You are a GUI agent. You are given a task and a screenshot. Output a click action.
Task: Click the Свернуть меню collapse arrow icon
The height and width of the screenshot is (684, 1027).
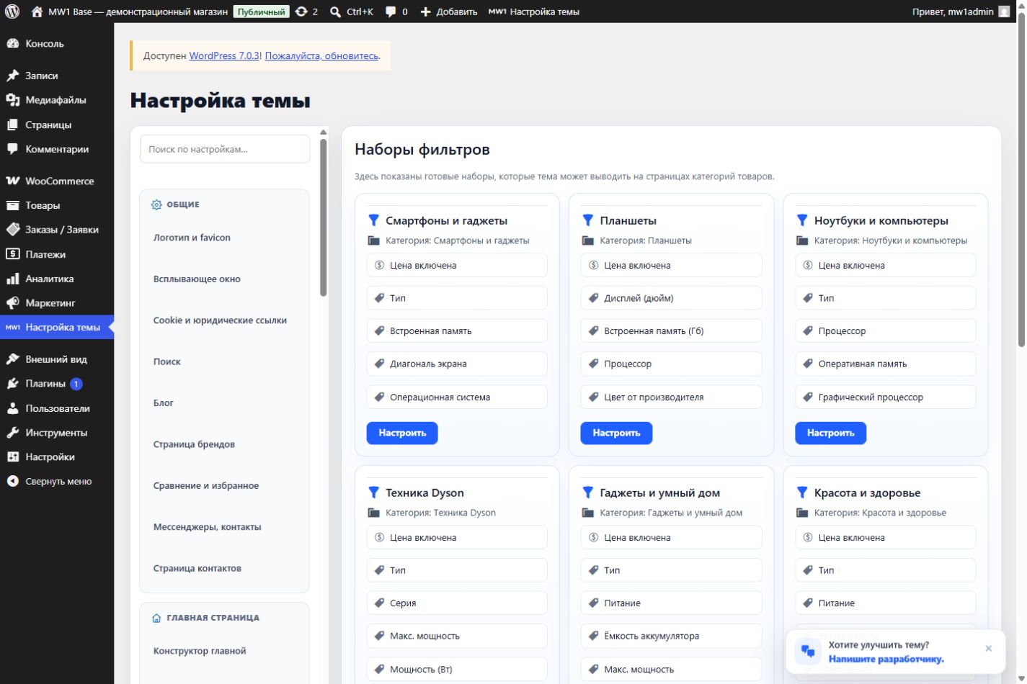point(12,482)
